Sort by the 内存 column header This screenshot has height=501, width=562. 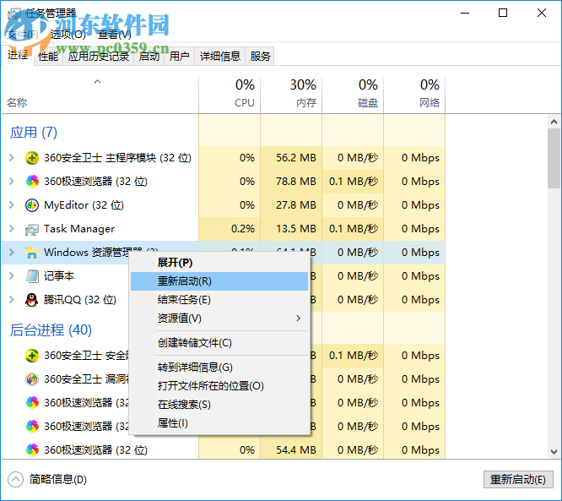pyautogui.click(x=291, y=95)
